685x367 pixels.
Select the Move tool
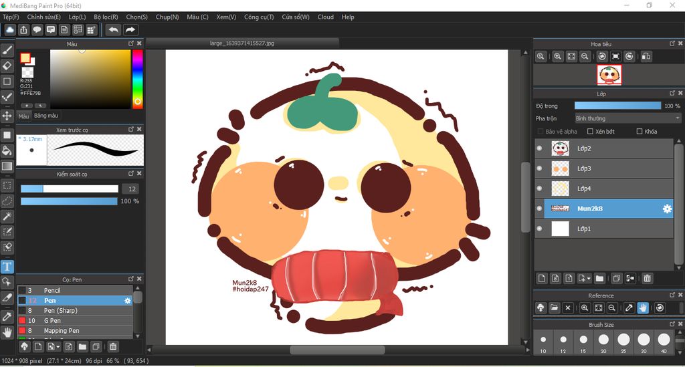(7, 116)
